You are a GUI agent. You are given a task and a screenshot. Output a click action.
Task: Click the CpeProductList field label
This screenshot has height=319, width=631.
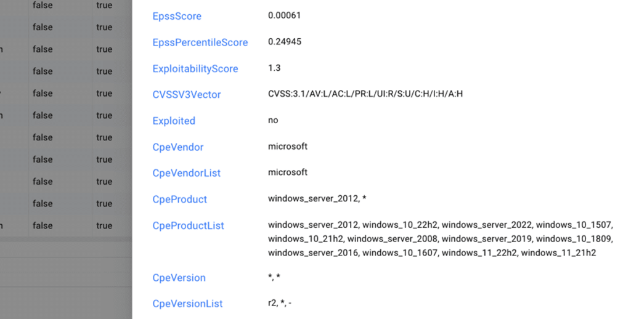coord(188,225)
